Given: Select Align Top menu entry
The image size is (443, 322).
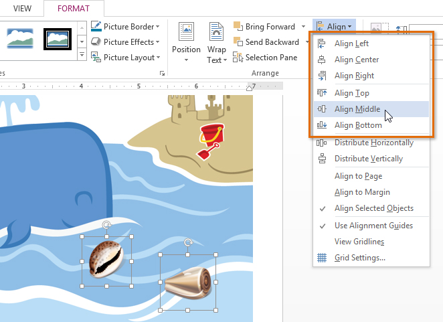Looking at the screenshot, I should [371, 93].
